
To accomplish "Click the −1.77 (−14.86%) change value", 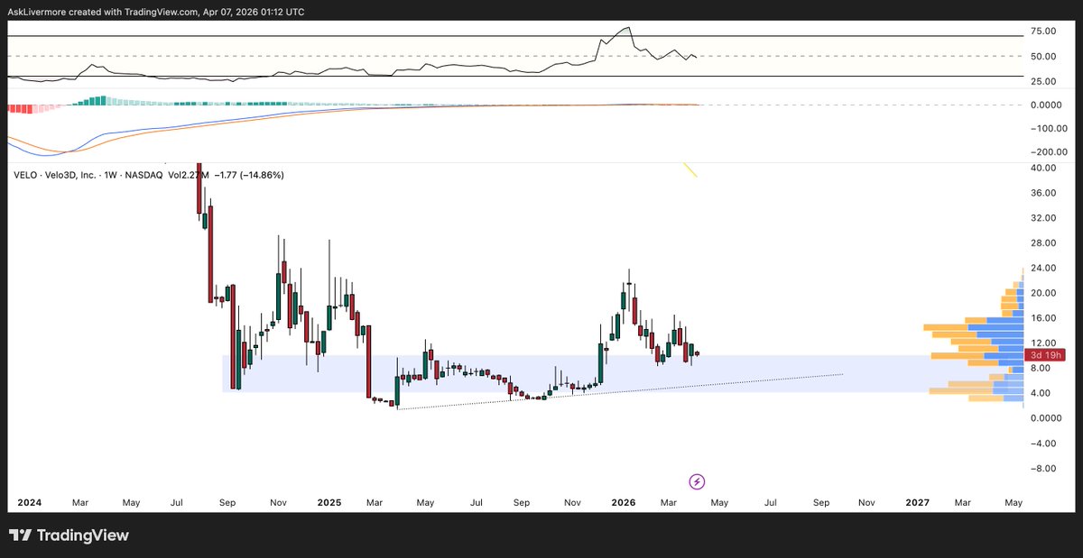I will click(x=251, y=175).
